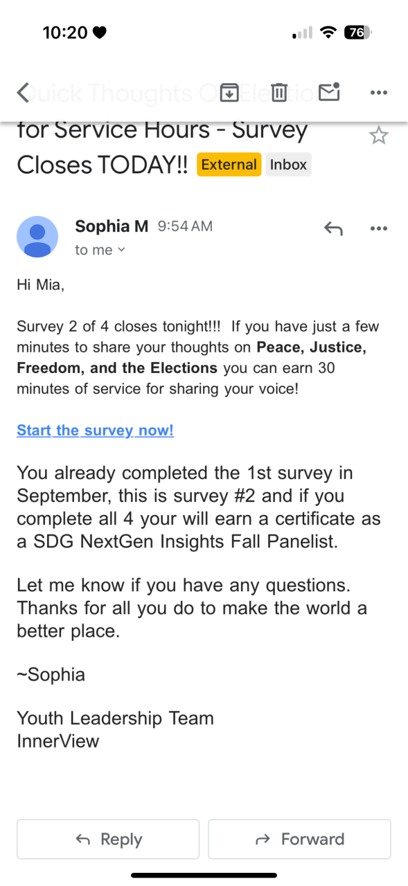The width and height of the screenshot is (408, 886).
Task: Open the "Start the survey now!" link
Action: point(95,431)
